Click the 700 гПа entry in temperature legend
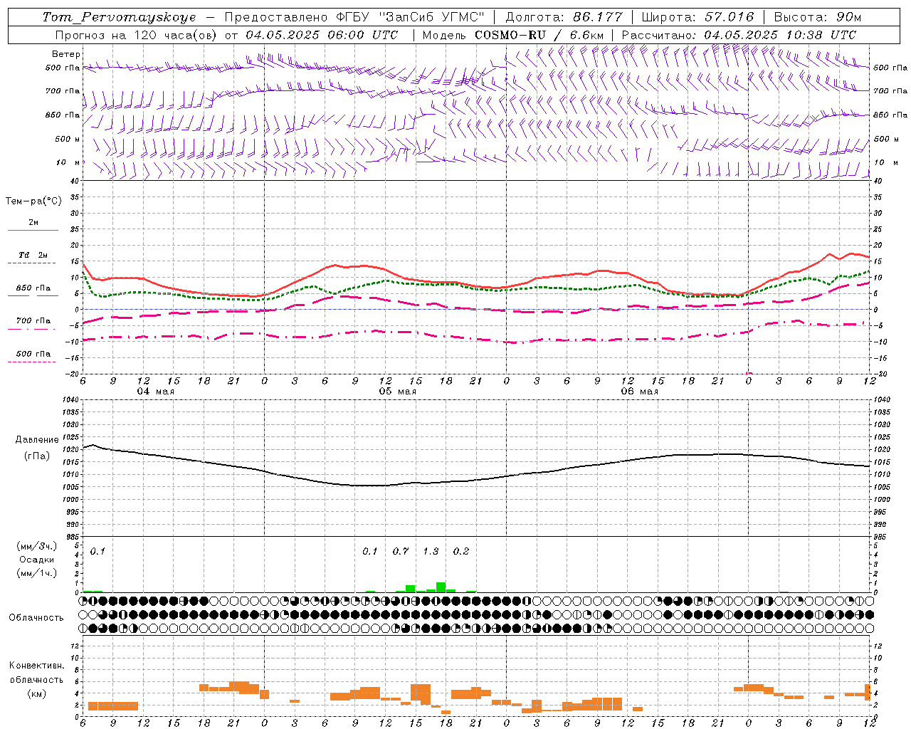This screenshot has width=911, height=729. (x=33, y=321)
